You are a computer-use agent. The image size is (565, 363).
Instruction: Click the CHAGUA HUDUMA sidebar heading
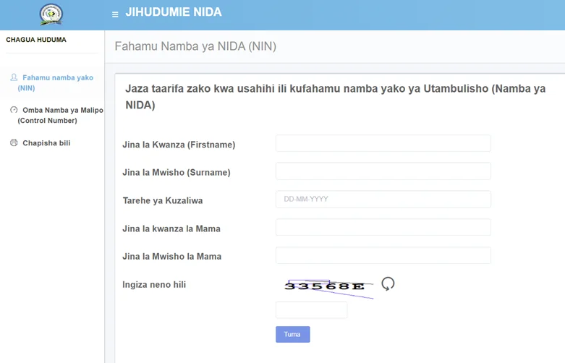36,40
